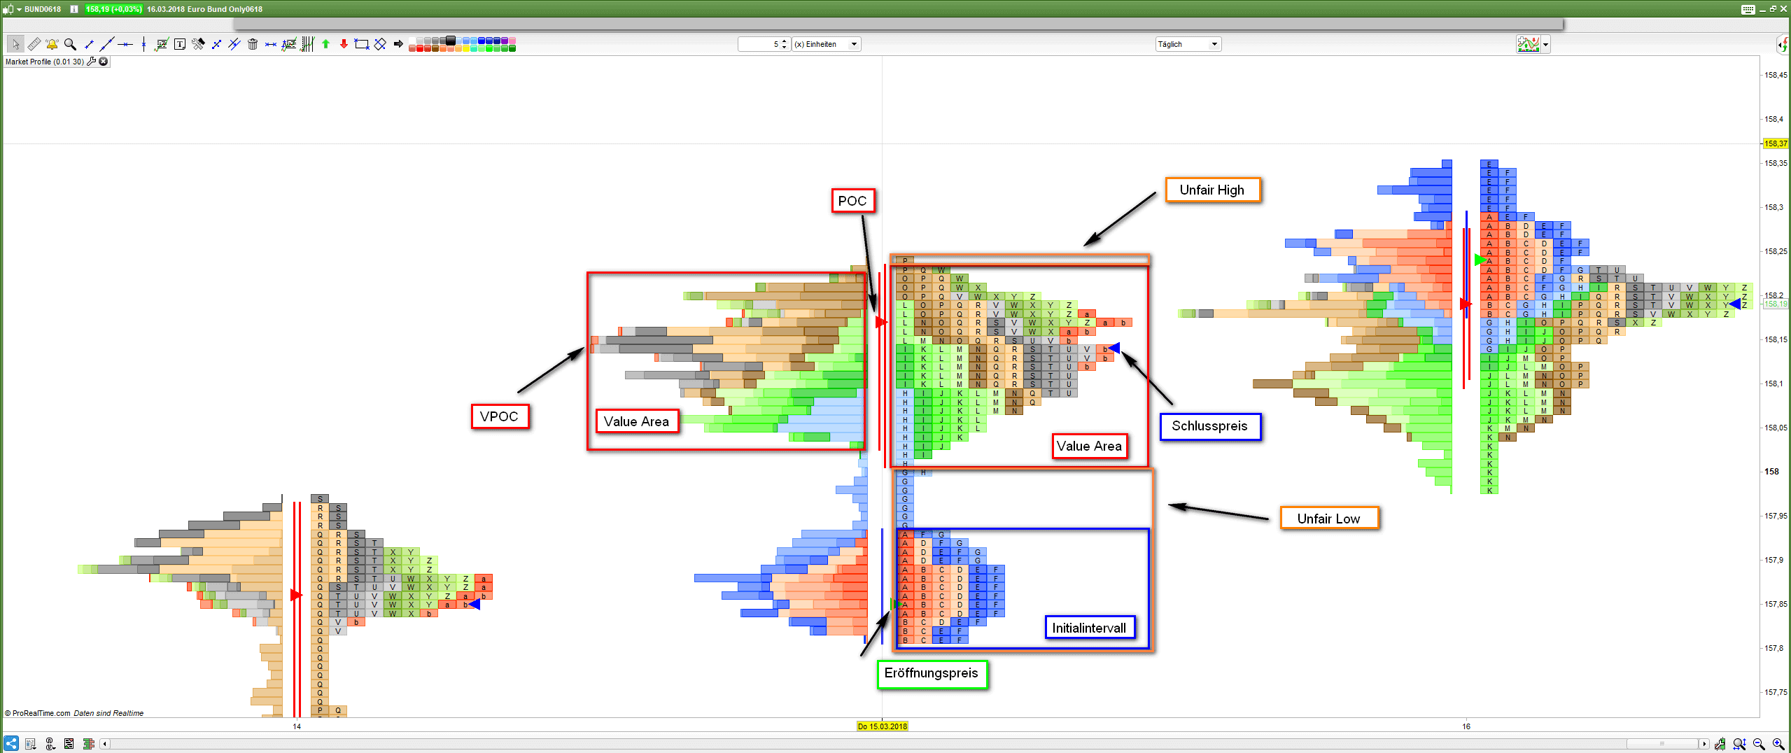Viewport: 1791px width, 753px height.
Task: Select the text annotation tool
Action: pyautogui.click(x=180, y=44)
